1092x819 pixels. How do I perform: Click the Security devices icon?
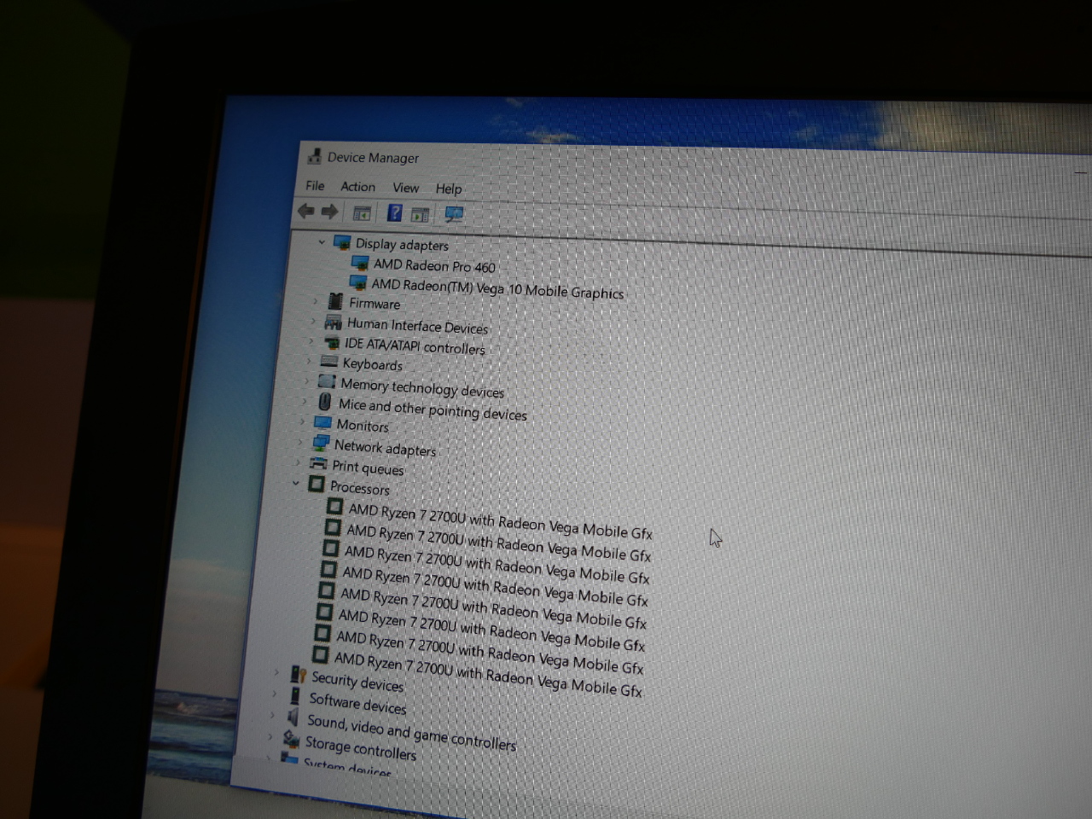(x=298, y=675)
